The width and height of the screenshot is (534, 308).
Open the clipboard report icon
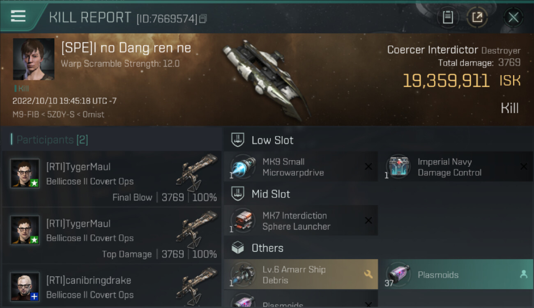(x=448, y=17)
